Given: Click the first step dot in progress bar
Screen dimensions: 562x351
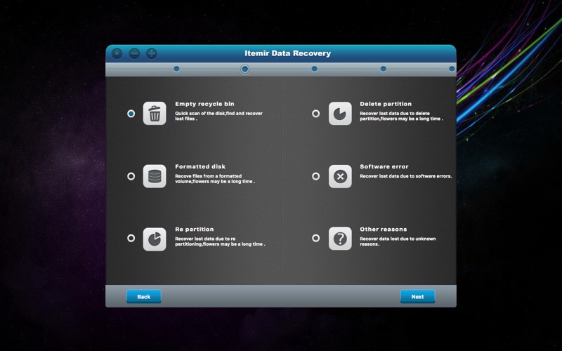Looking at the screenshot, I should click(176, 69).
